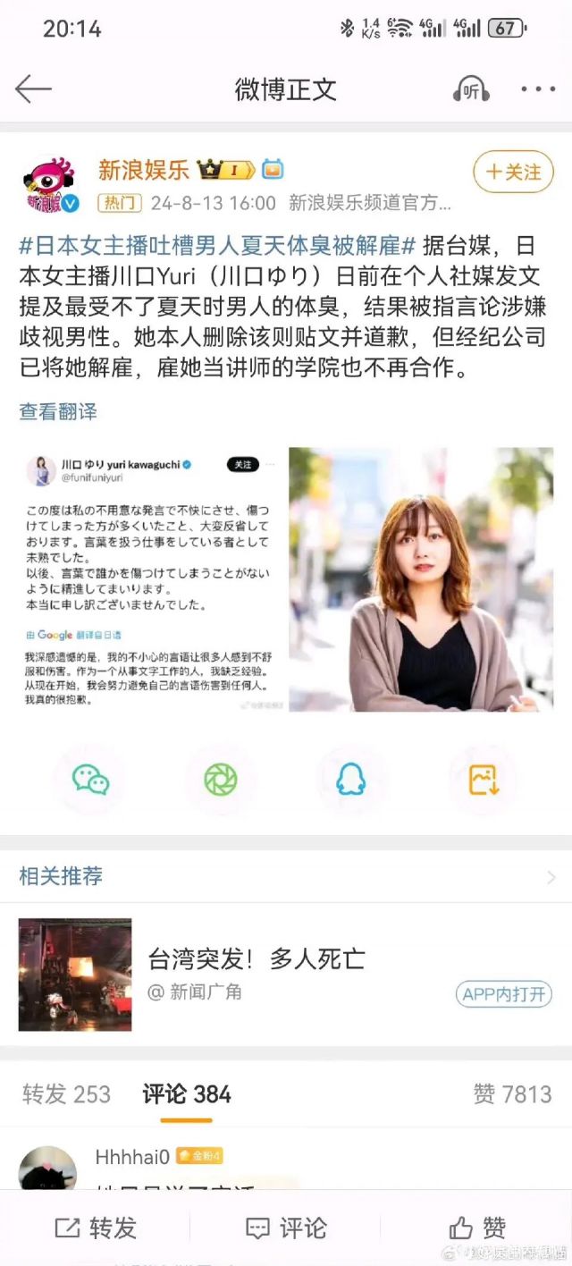Switch to 评论 384 tab
The image size is (572, 1266).
[x=187, y=1094]
